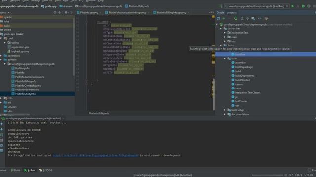Click the green Debug bug icon

303,6
